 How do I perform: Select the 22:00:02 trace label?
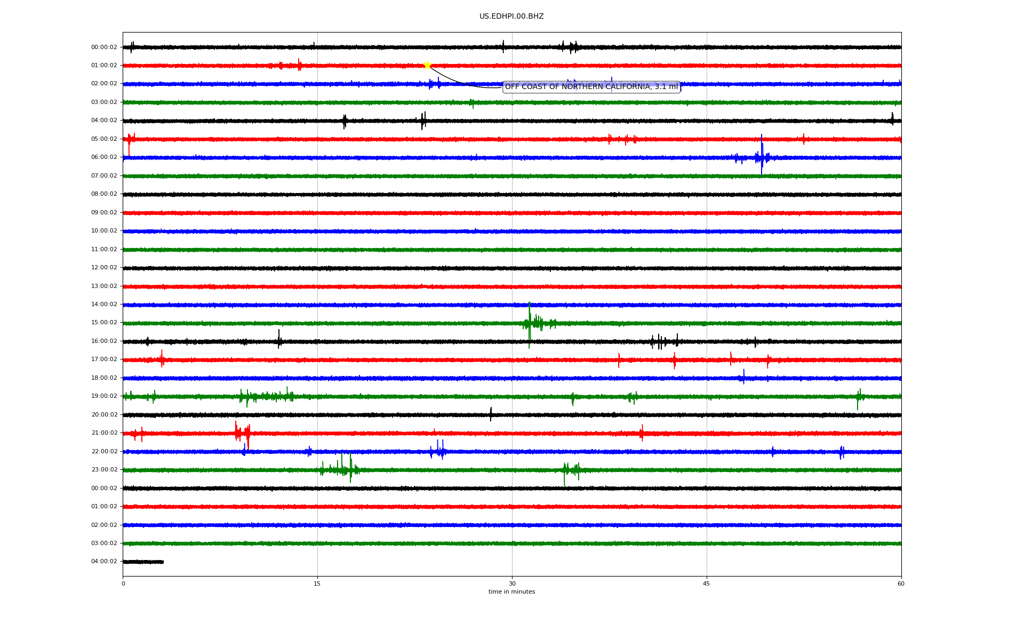tap(104, 452)
